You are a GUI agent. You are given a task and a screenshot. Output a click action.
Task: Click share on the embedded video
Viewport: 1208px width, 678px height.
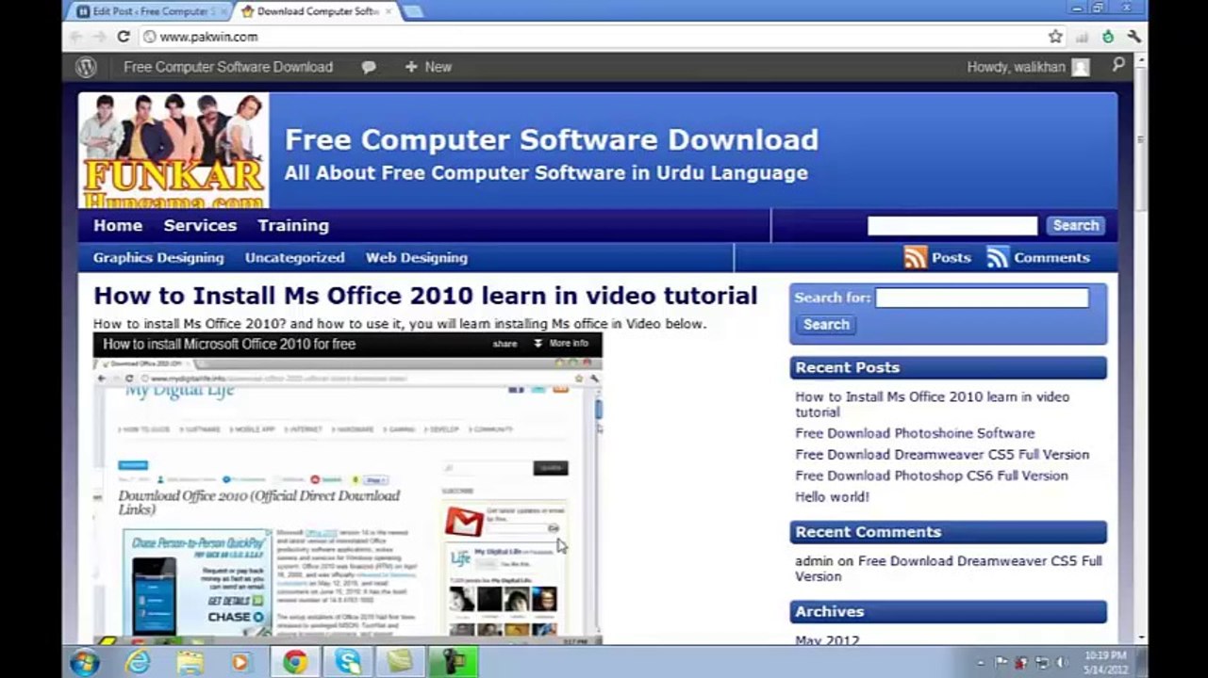pyautogui.click(x=505, y=344)
